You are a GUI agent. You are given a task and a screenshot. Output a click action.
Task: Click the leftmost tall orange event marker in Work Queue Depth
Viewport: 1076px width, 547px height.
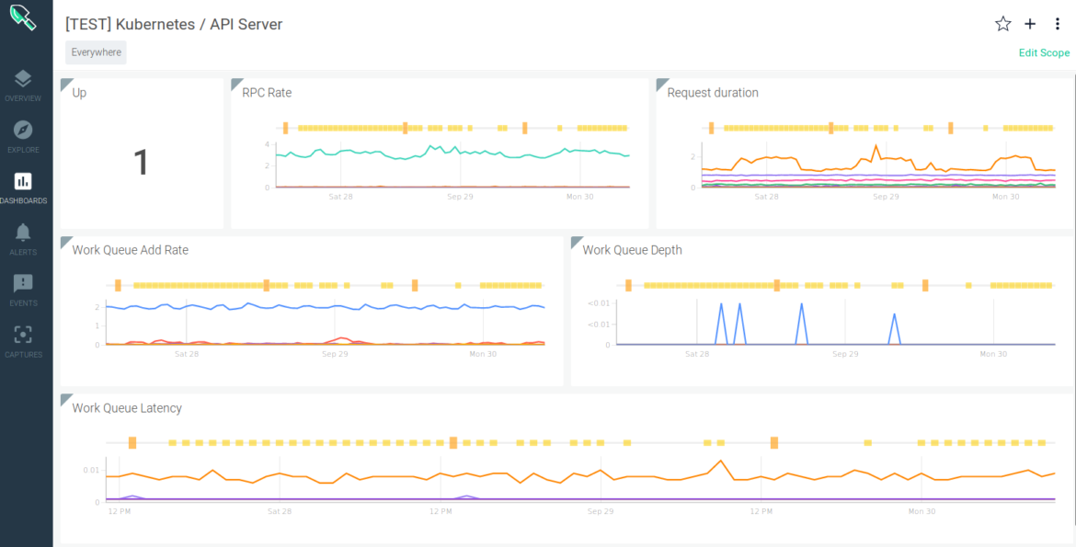[628, 286]
